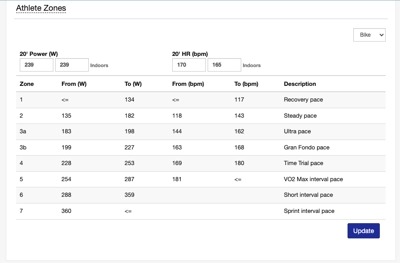
Task: Click the 180 To (bpm) value
Action: click(239, 163)
